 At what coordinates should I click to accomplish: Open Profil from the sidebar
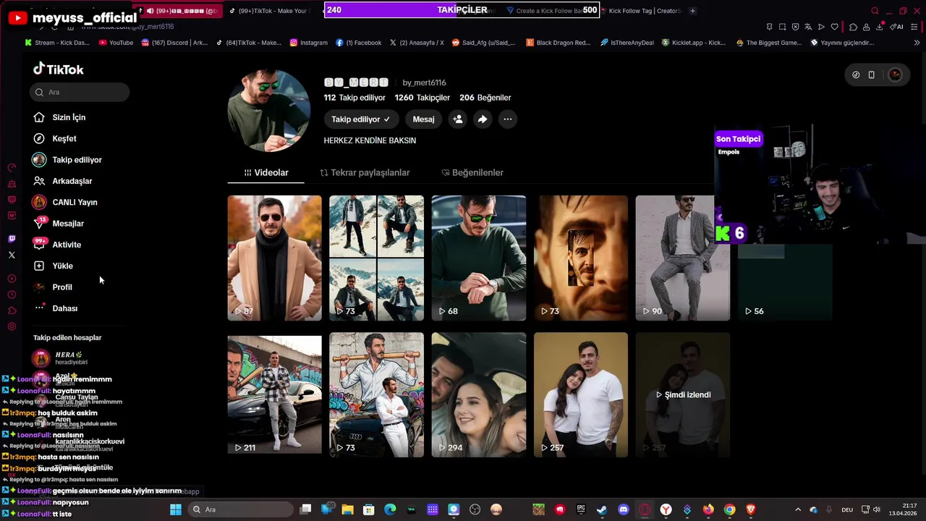(x=53, y=287)
